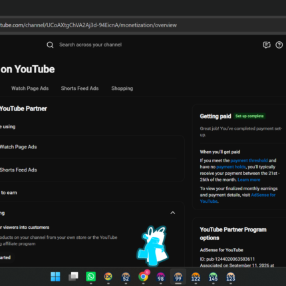Open the send feedback icon
Screen dimensions: 286x286
tap(267, 45)
